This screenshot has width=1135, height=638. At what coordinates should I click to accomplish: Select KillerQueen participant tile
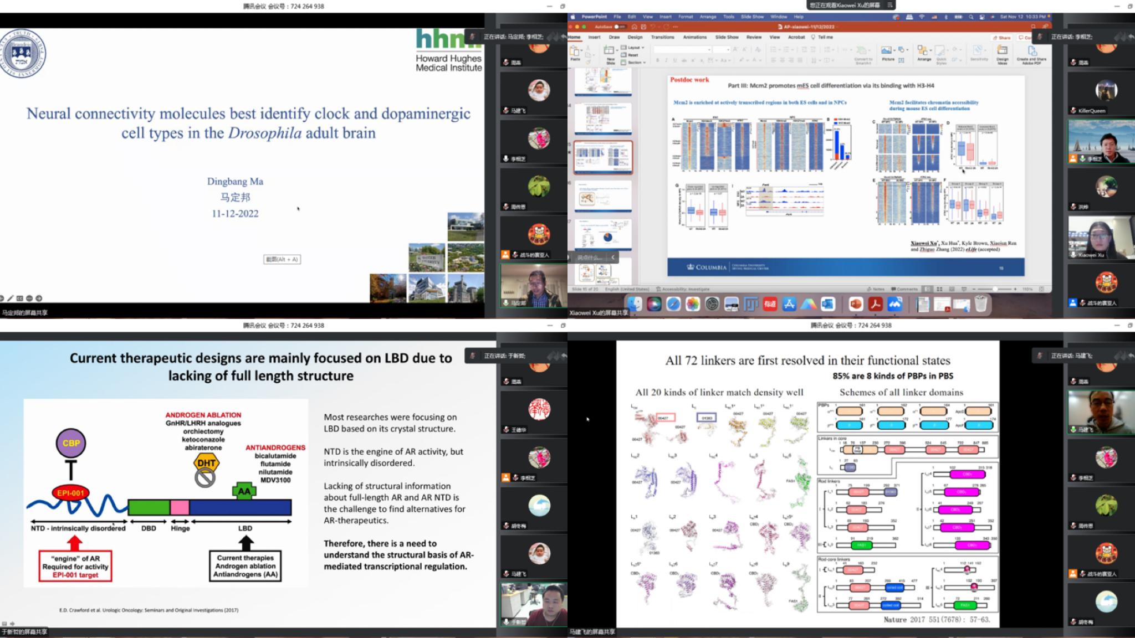click(x=1101, y=93)
